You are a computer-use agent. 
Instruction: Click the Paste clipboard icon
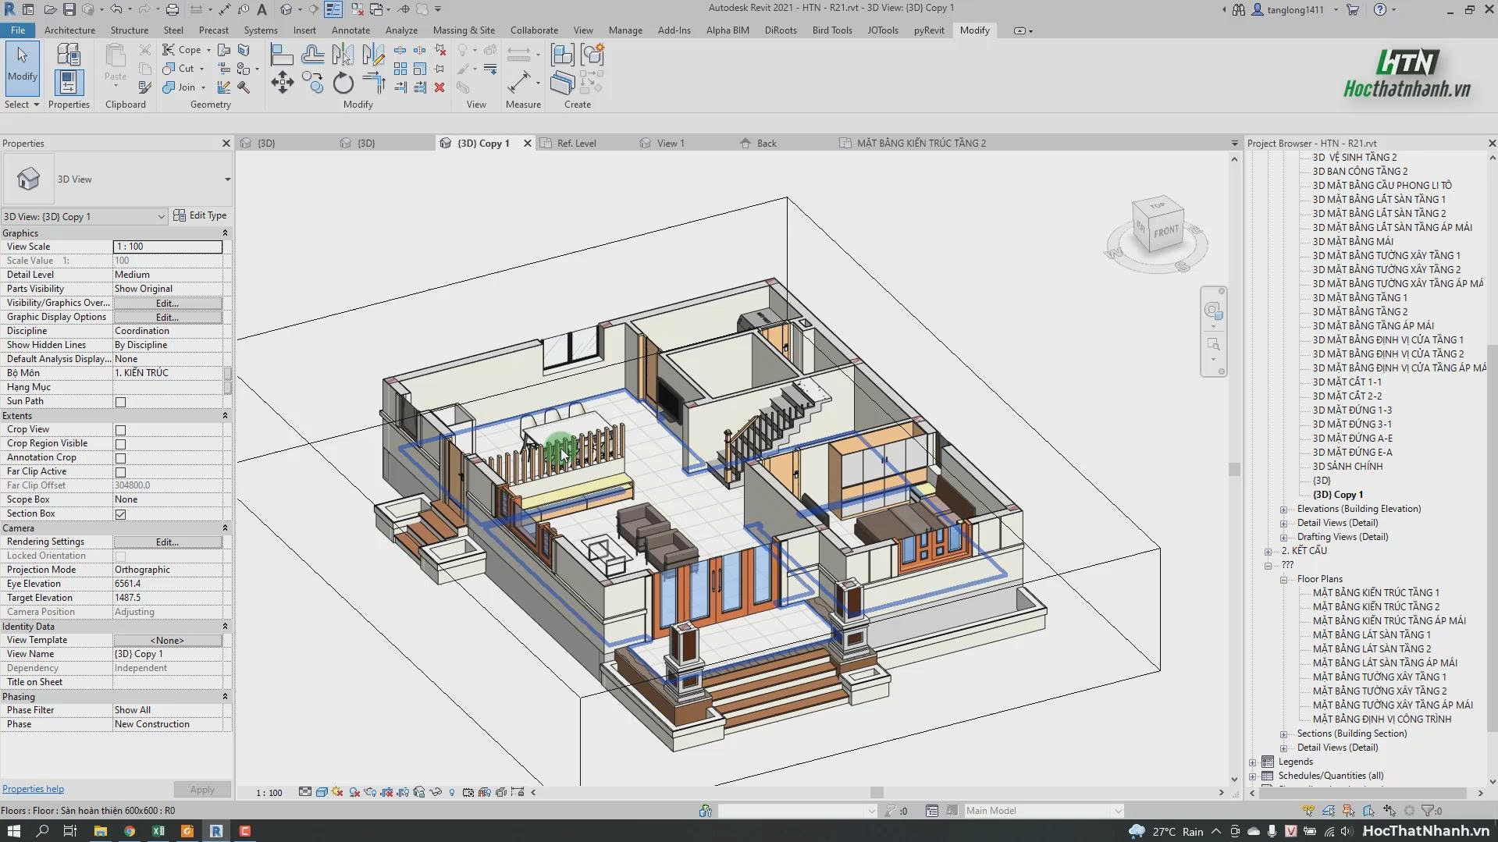(x=116, y=62)
